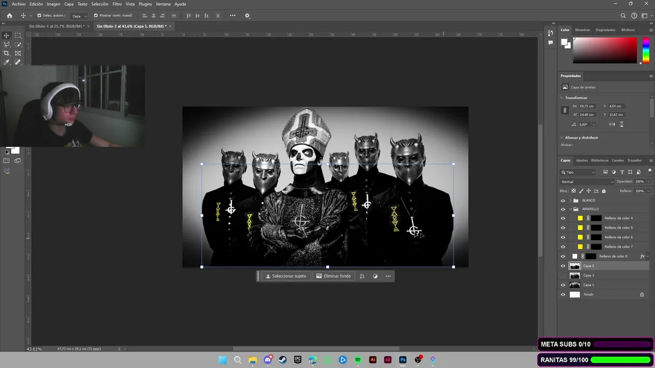Expand the BLANCO group
Image resolution: width=655 pixels, height=368 pixels.
(570, 200)
